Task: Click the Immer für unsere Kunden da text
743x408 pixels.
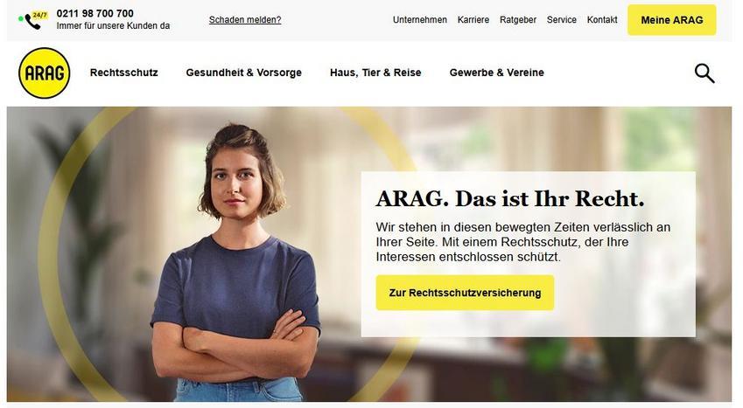Action: [x=113, y=25]
